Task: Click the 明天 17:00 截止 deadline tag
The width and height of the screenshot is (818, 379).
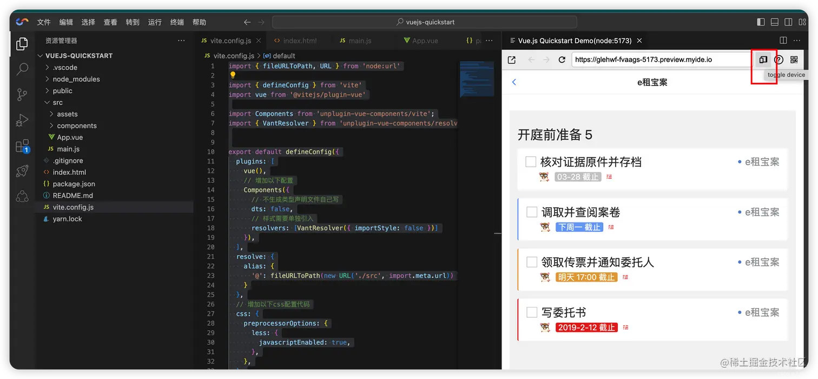Action: point(586,277)
